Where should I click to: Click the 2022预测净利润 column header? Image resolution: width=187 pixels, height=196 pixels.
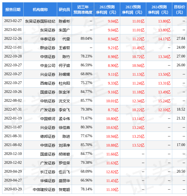click(x=107, y=9)
